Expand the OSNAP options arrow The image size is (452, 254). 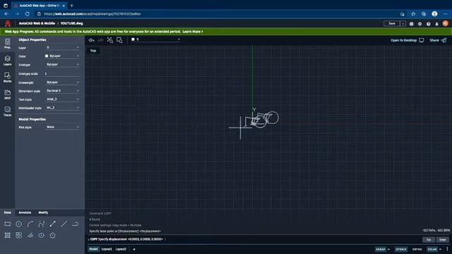tap(388, 249)
